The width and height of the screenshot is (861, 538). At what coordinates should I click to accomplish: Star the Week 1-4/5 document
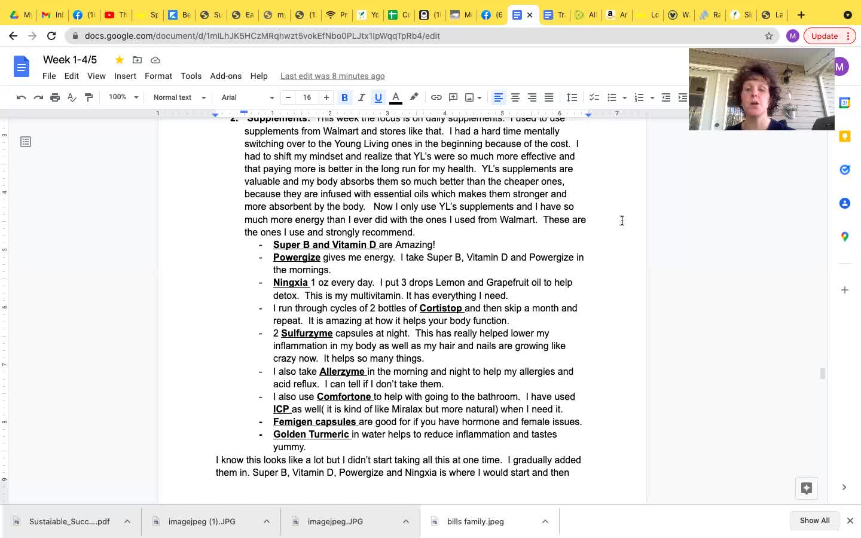pyautogui.click(x=120, y=60)
